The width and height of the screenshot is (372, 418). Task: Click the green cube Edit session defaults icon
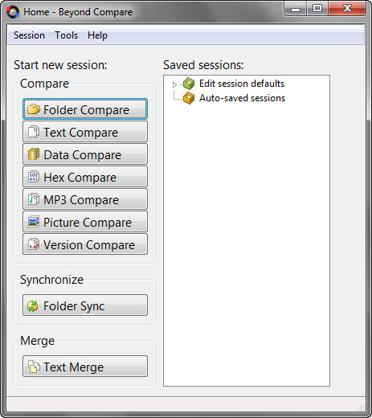[x=189, y=84]
